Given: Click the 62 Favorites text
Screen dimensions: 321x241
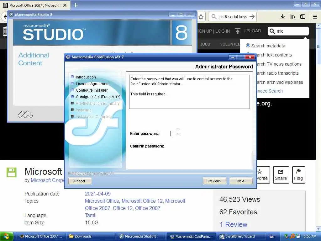Looking at the screenshot, I should point(238,212).
